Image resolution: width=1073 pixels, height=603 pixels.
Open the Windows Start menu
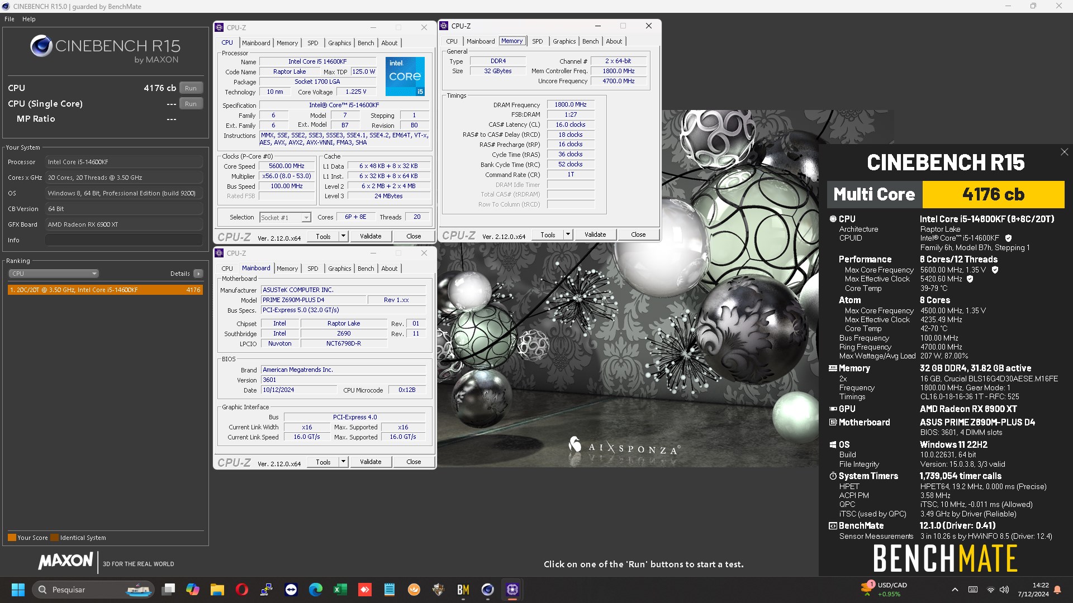coord(18,590)
